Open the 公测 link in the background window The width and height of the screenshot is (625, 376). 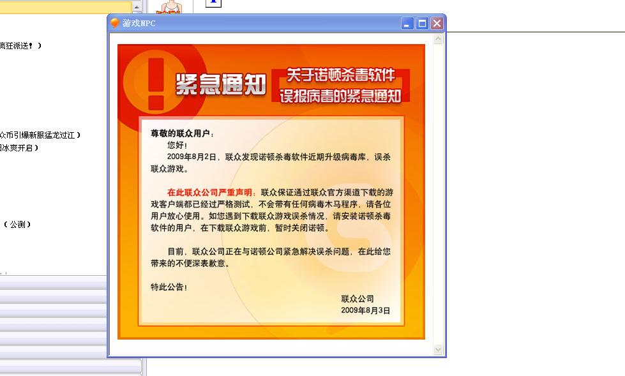pos(16,225)
